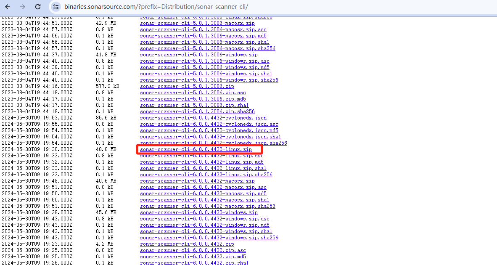Open sonar-scanner-cli-5.0.1.3006-windows.zip.sha1 link
Viewport: 497px width, 265px height.
206,74
